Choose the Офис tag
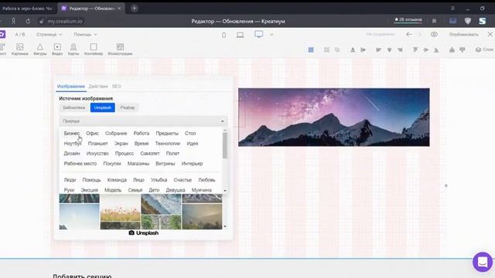Screen dimensions: 495x278 click(92, 134)
